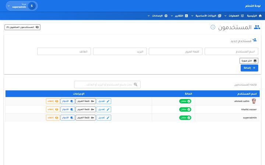Image resolution: width=265 pixels, height=165 pixels.
Task: Click تعديل button for ahmed.salim
Action: point(104,101)
